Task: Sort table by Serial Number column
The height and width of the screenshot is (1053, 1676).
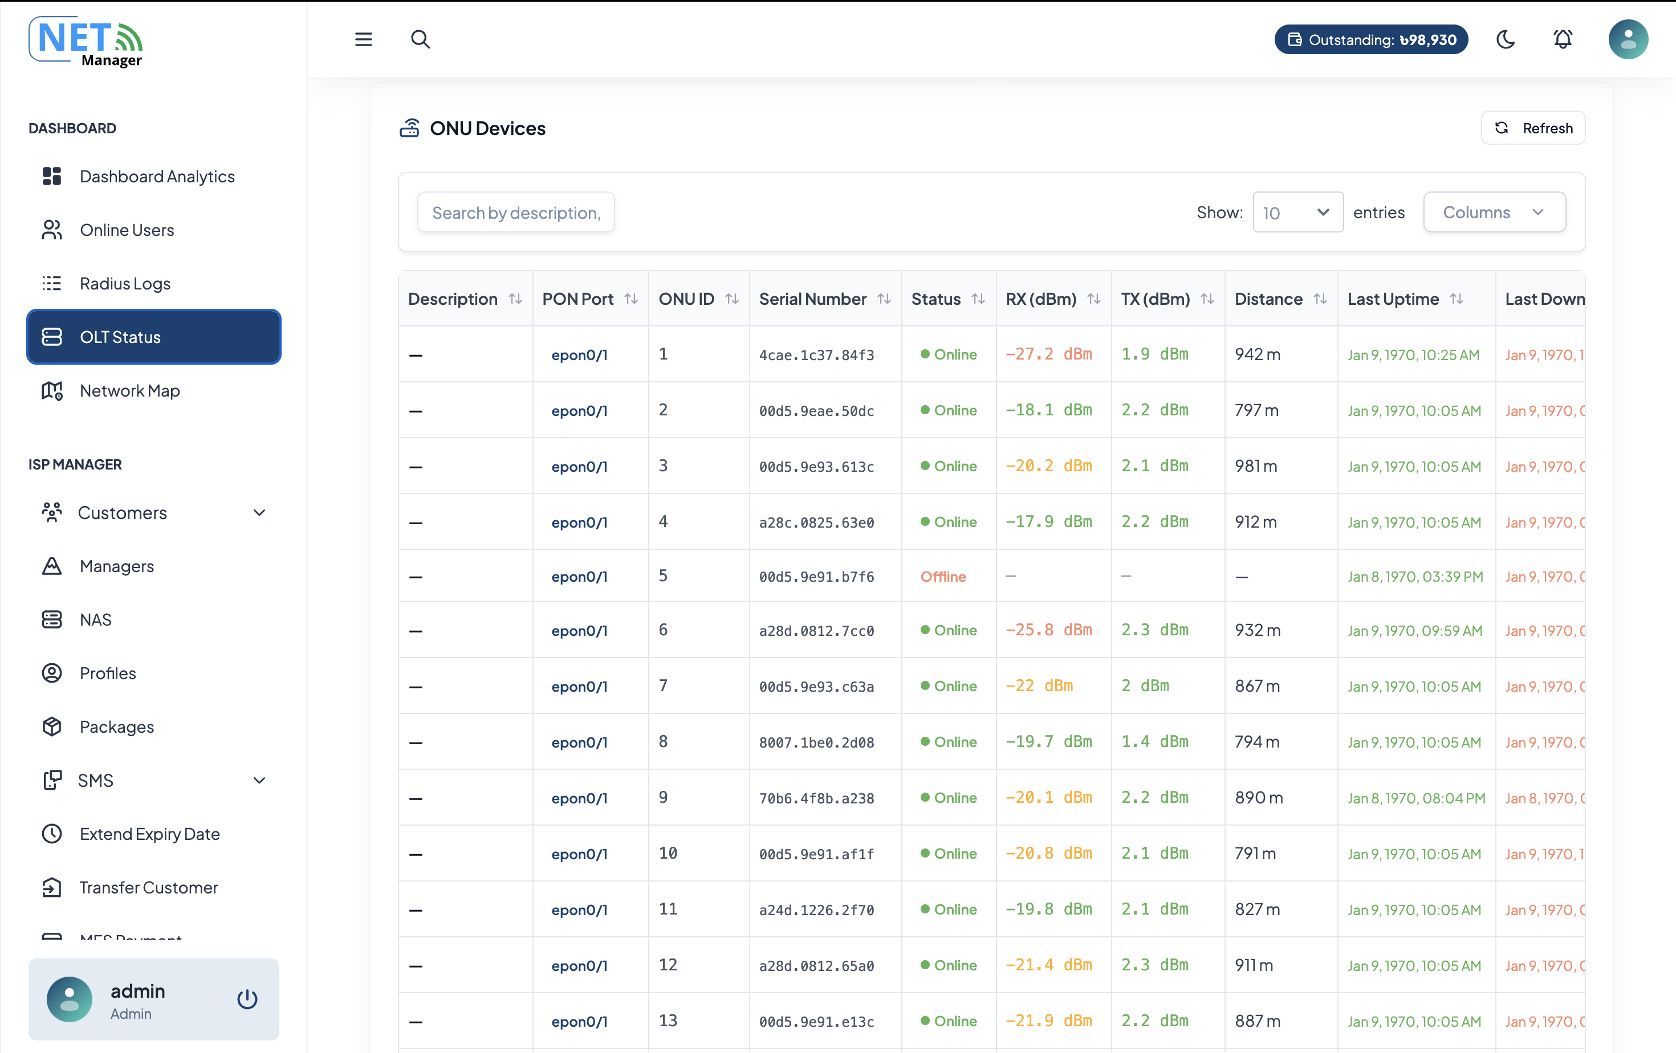Action: [x=825, y=299]
